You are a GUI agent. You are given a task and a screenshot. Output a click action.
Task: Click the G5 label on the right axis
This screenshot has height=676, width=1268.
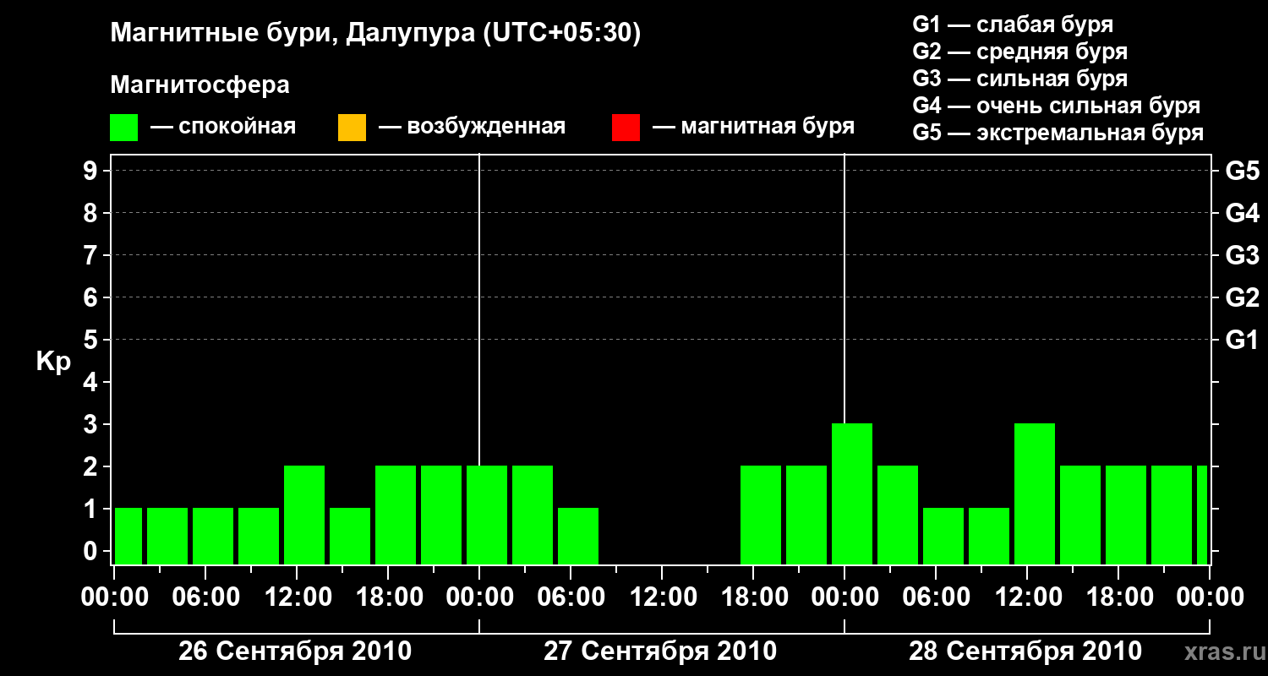pyautogui.click(x=1242, y=171)
